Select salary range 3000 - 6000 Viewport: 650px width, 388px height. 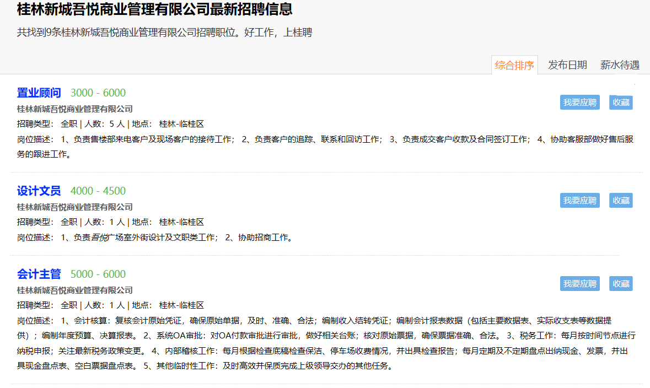98,93
